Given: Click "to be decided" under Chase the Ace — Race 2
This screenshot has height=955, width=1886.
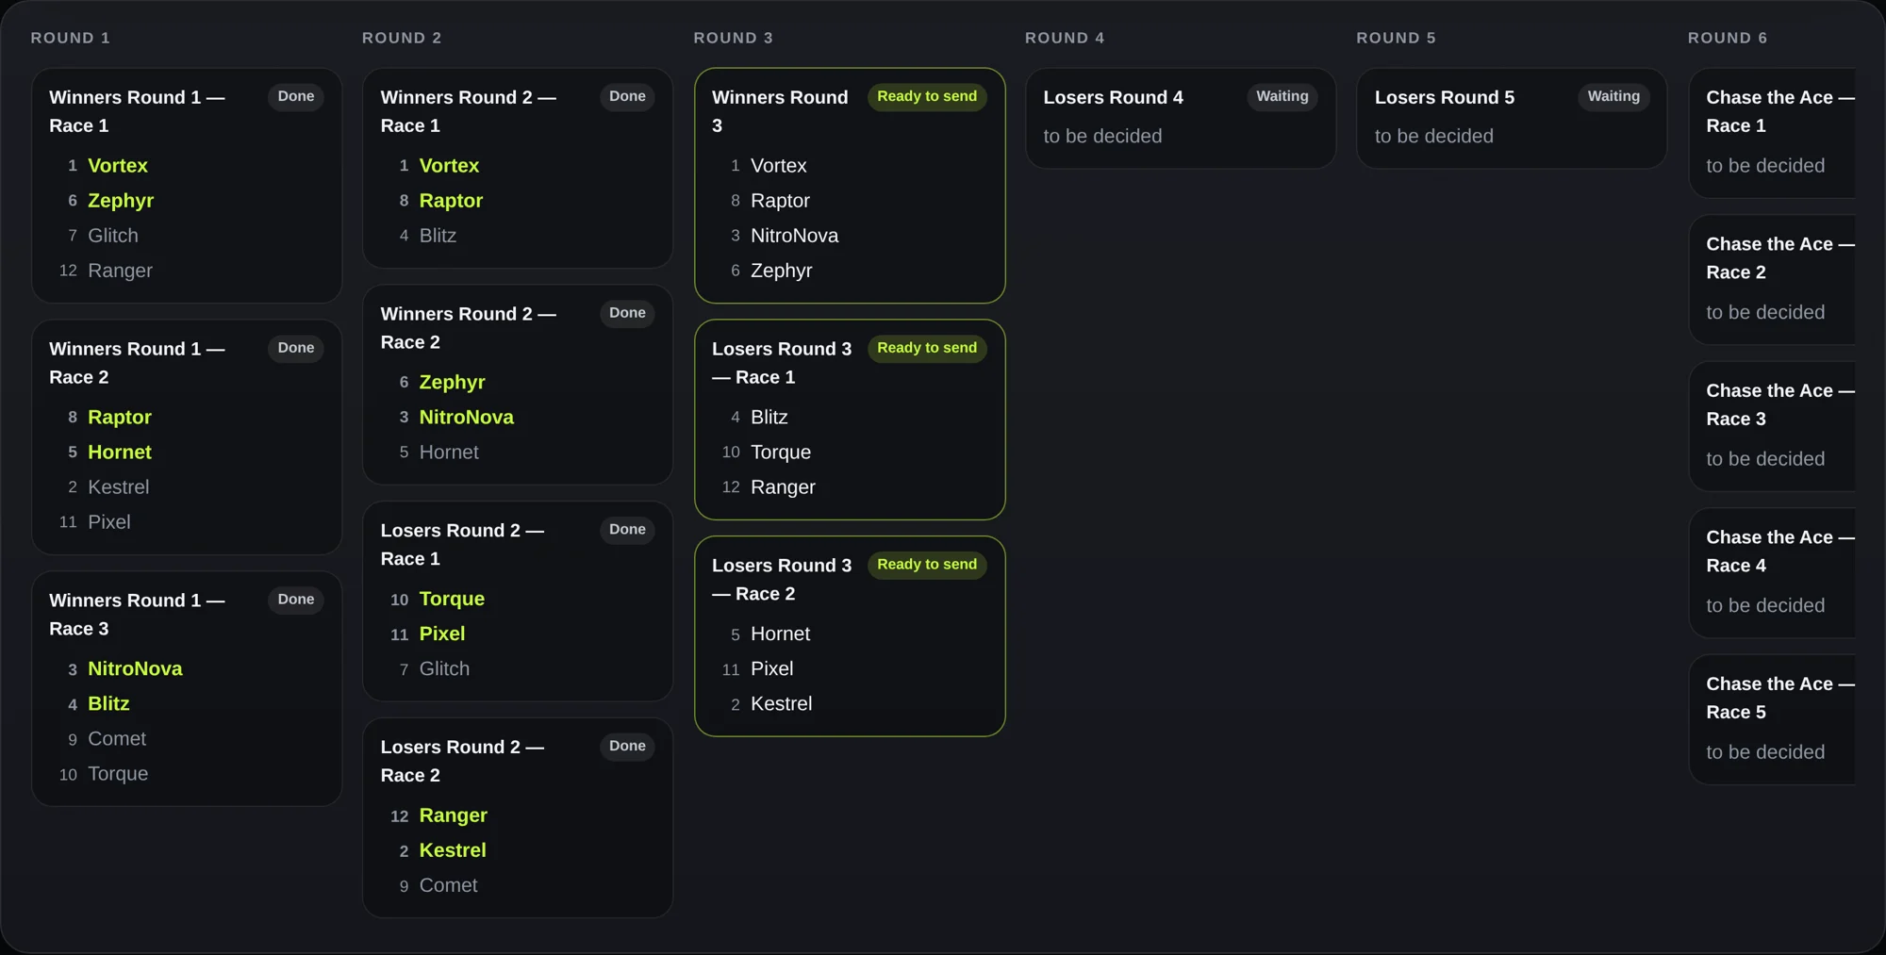Looking at the screenshot, I should pyautogui.click(x=1765, y=312).
